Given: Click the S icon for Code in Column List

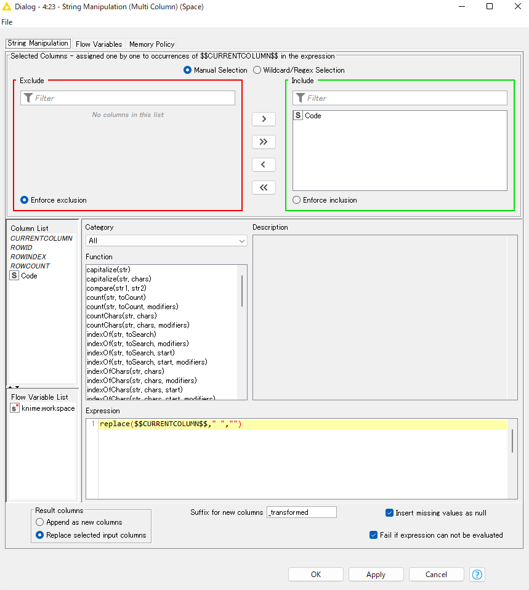Looking at the screenshot, I should (x=14, y=275).
